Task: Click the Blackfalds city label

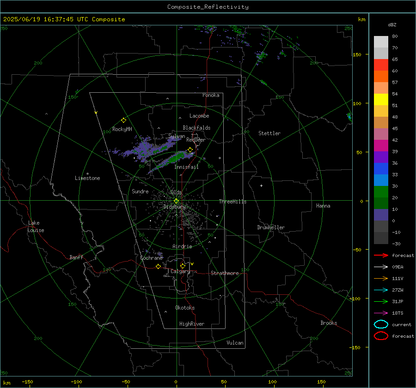Action: click(196, 128)
